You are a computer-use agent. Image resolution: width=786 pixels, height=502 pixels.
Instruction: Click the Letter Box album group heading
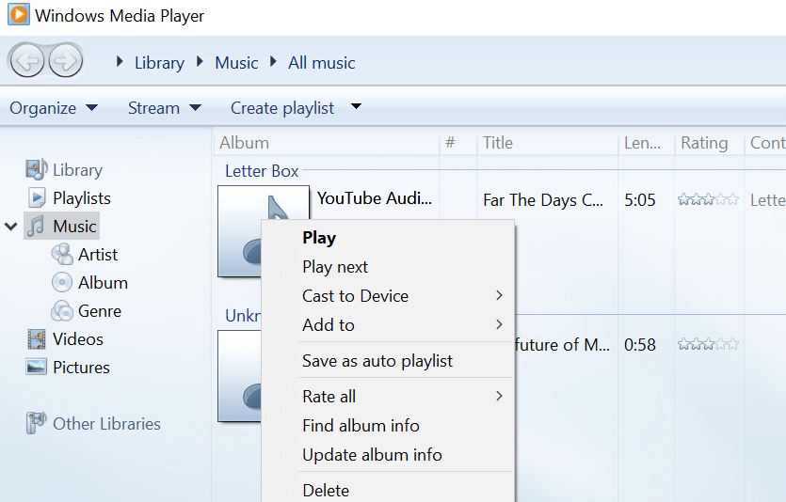[x=262, y=171]
